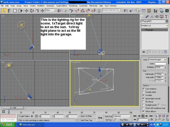Toggle the Percent Snap icon
The width and height of the screenshot is (170, 127).
(88, 11)
